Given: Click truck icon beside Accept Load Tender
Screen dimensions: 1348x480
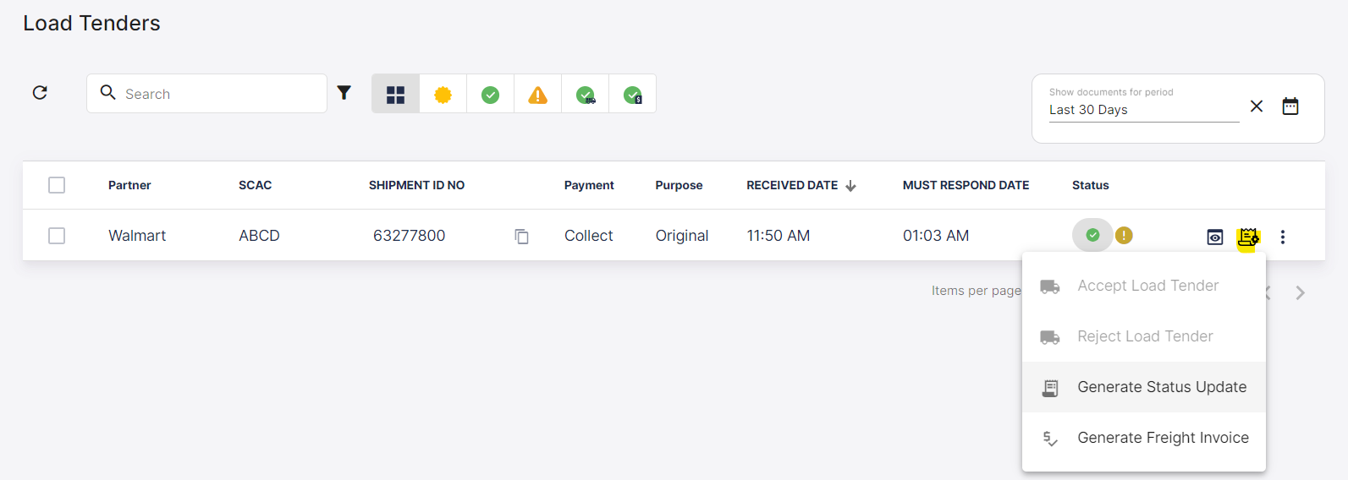Looking at the screenshot, I should [x=1050, y=286].
